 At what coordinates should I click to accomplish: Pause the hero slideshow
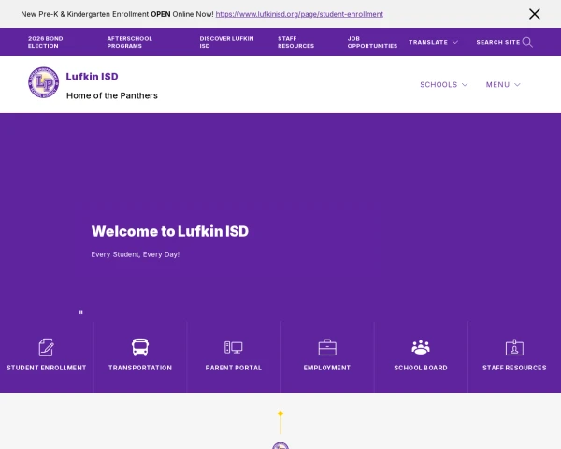pos(80,312)
